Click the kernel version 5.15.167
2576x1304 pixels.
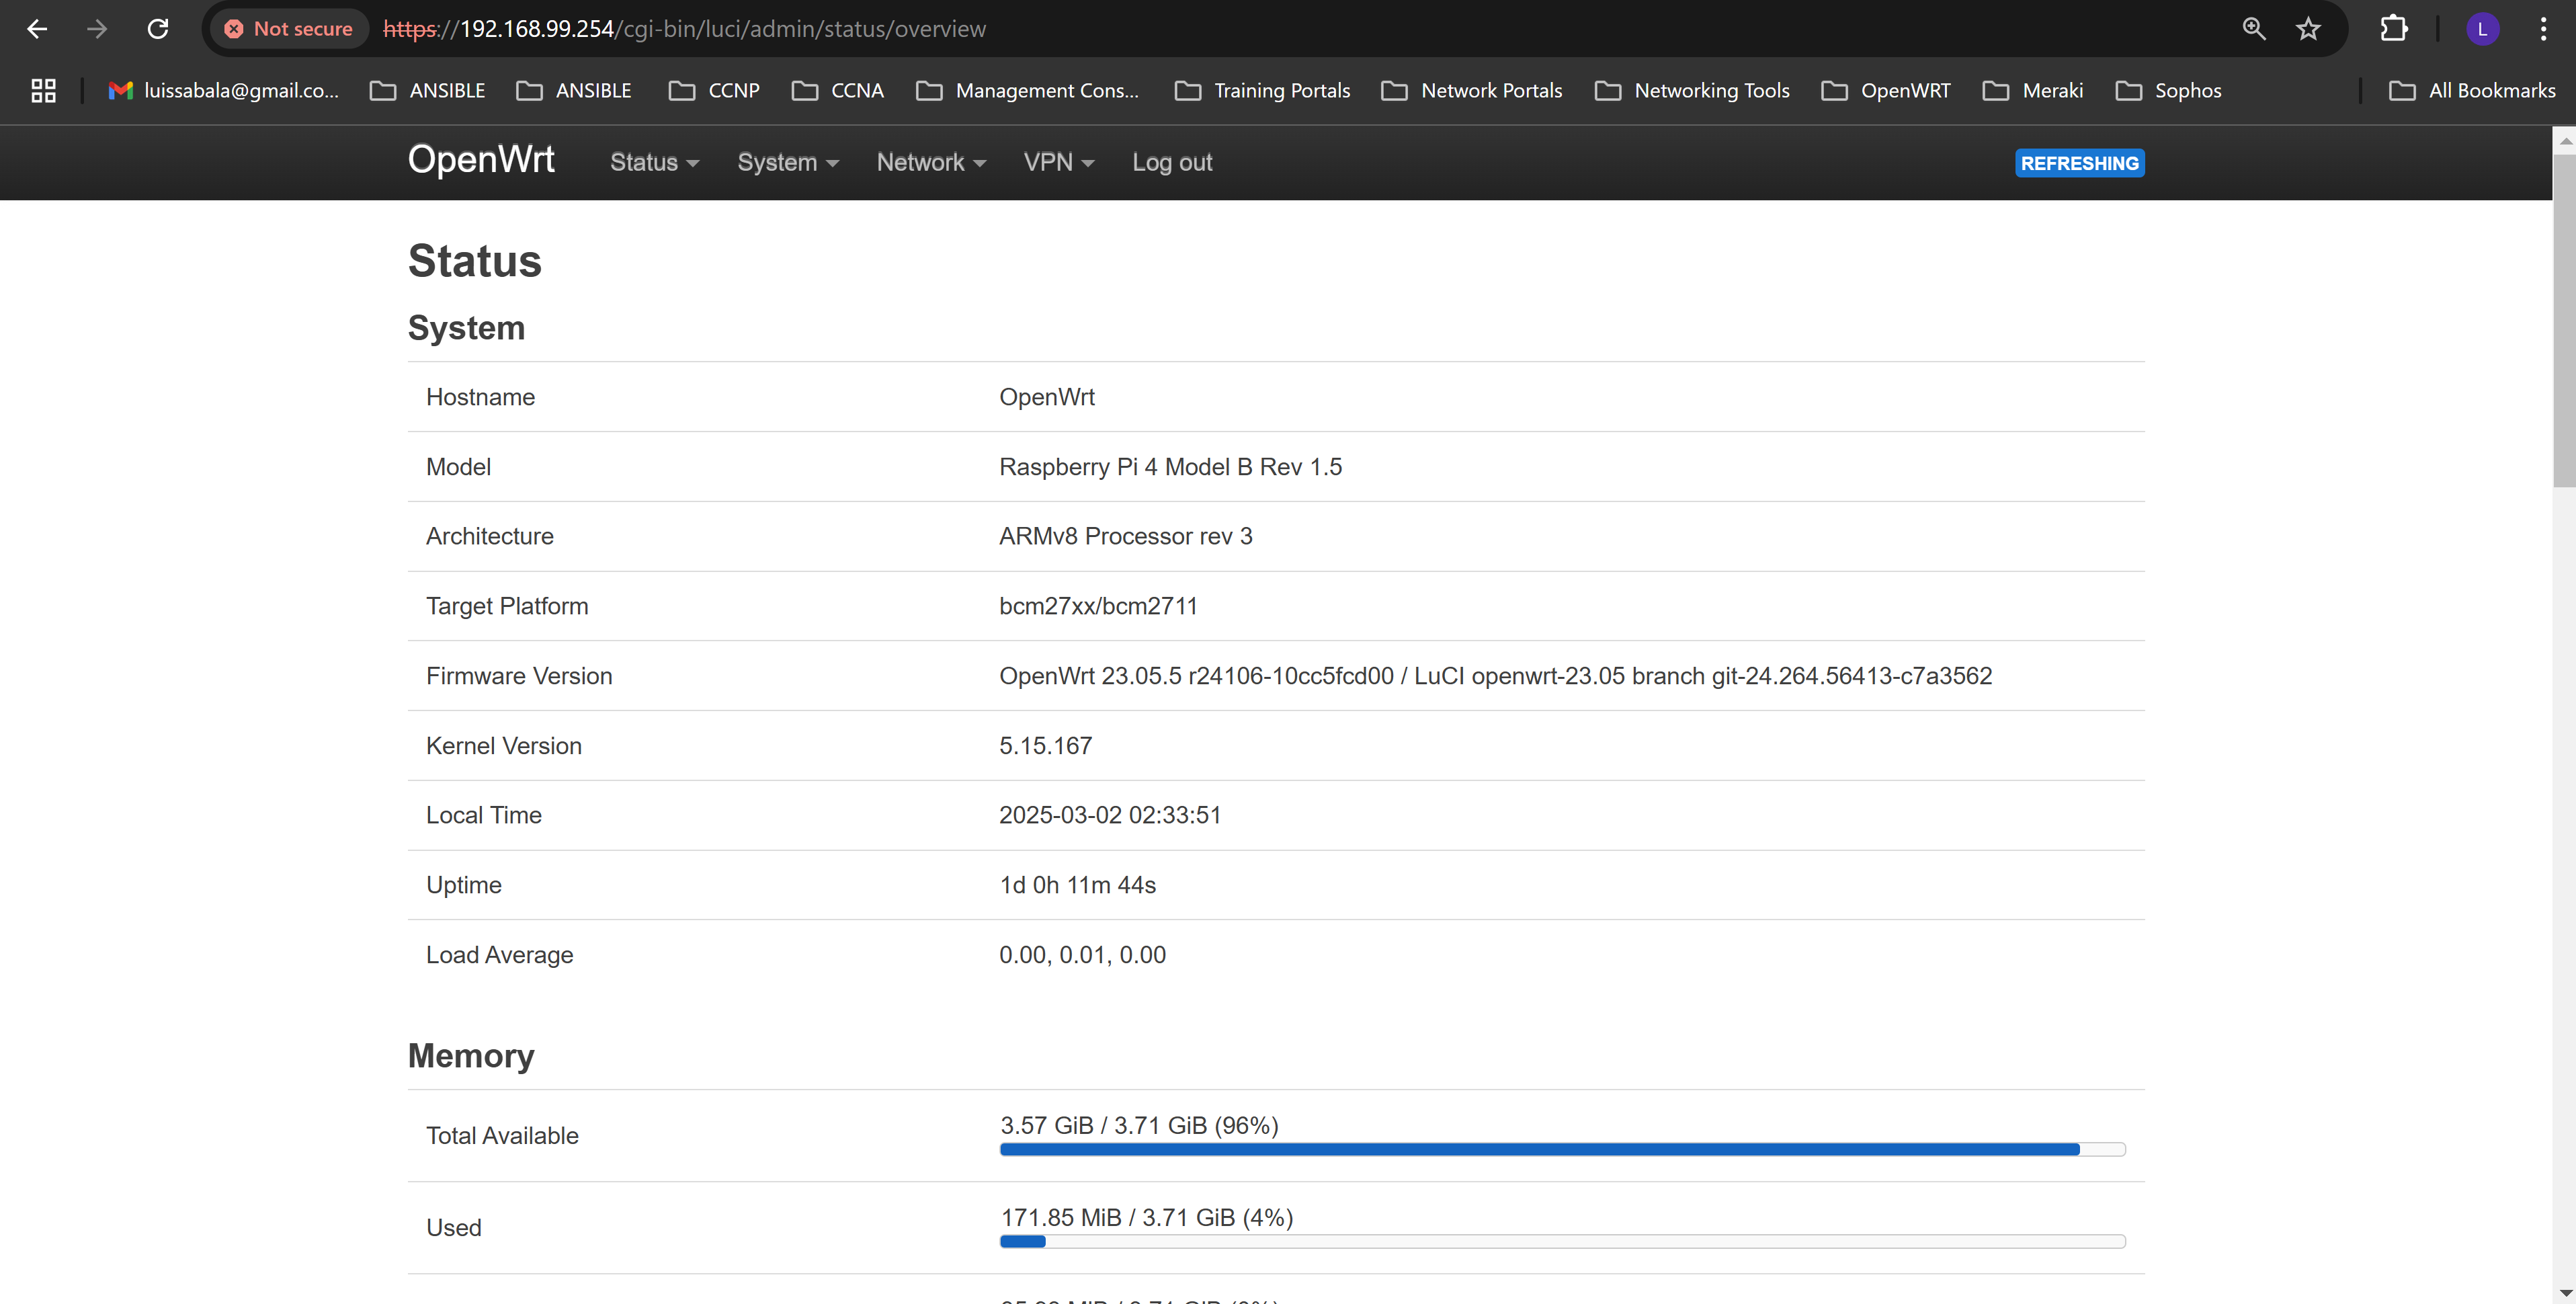1045,746
